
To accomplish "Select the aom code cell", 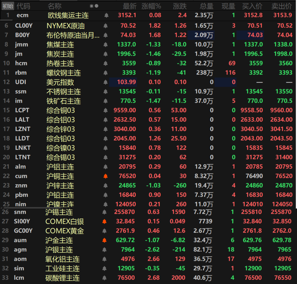I will [20, 259].
